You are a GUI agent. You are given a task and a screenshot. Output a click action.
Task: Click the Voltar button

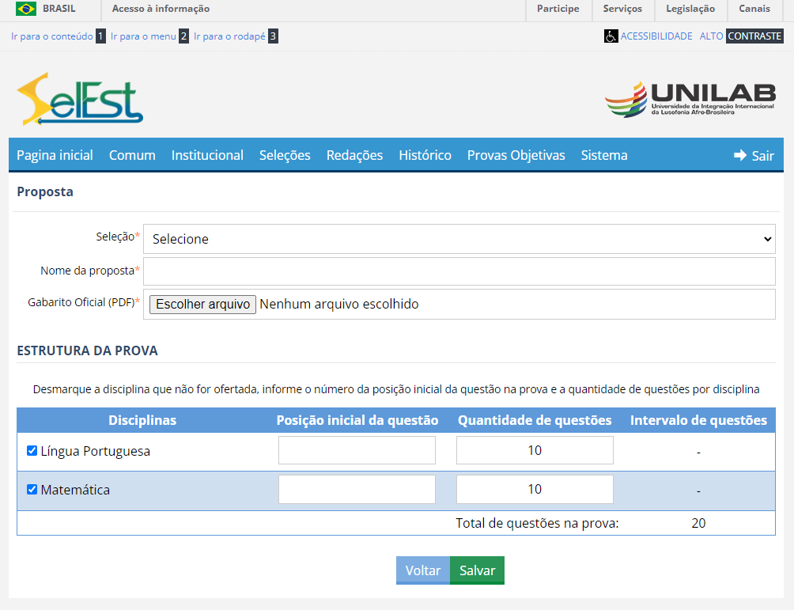point(423,570)
